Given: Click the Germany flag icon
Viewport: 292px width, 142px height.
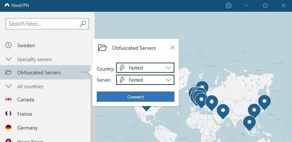Looking at the screenshot, I should tap(8, 128).
